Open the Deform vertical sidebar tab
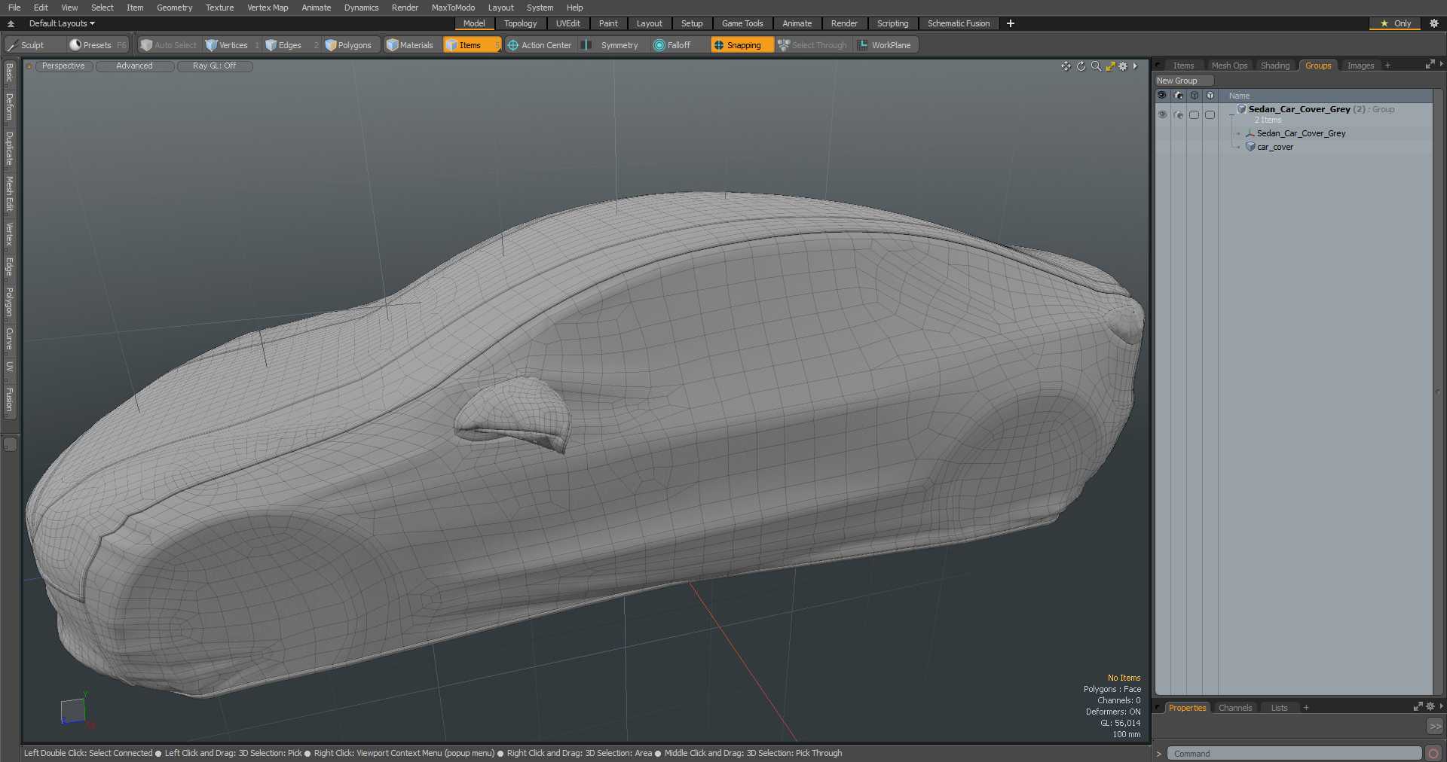 (9, 107)
